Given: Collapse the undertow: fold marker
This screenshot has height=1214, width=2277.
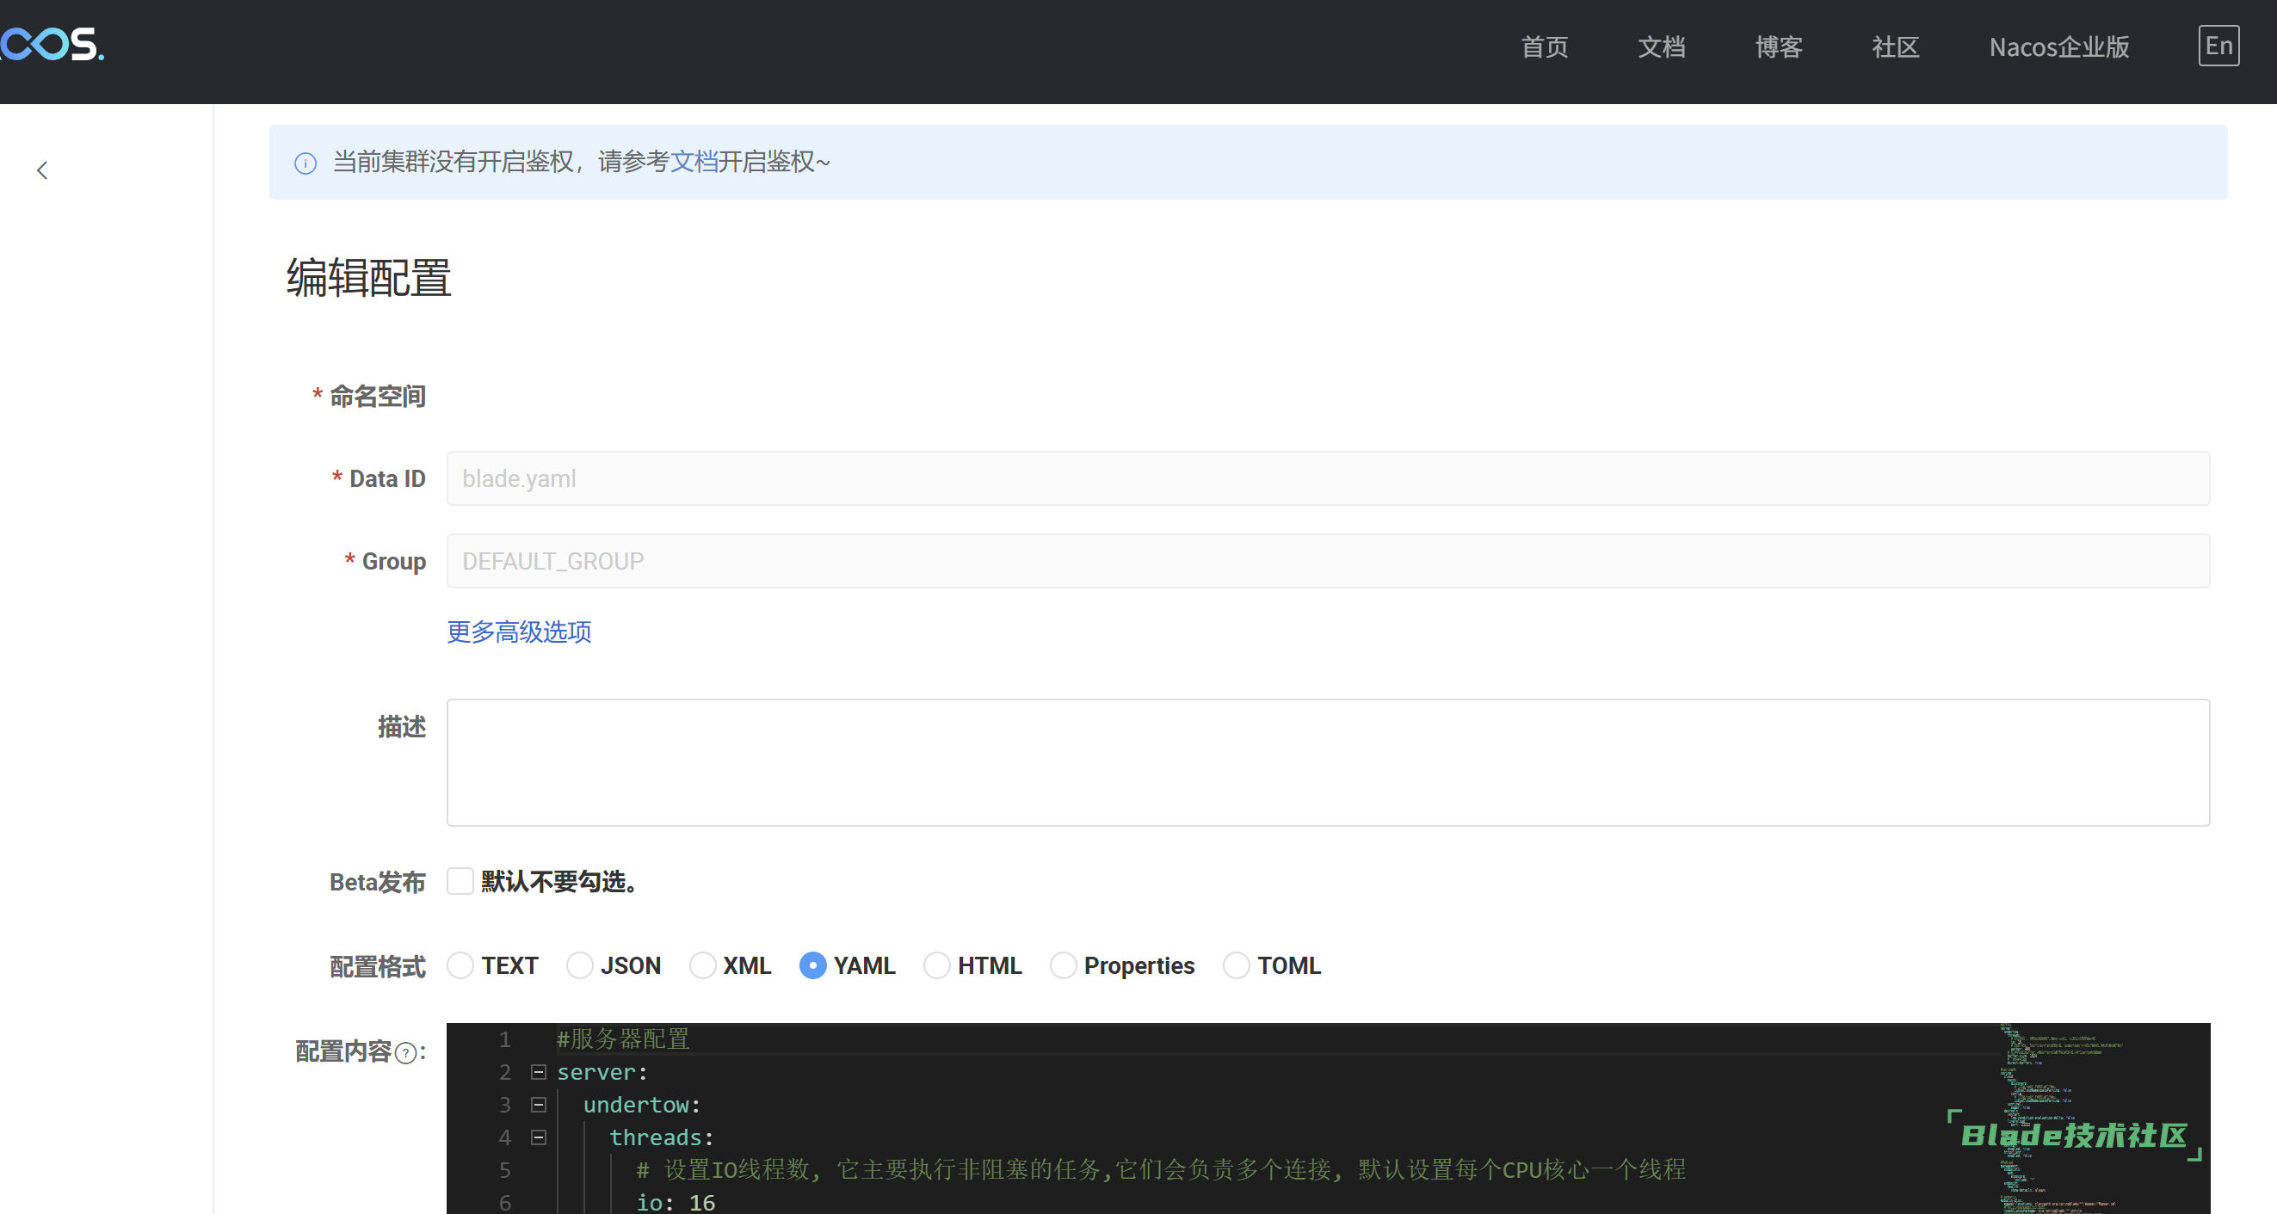Looking at the screenshot, I should pos(539,1105).
